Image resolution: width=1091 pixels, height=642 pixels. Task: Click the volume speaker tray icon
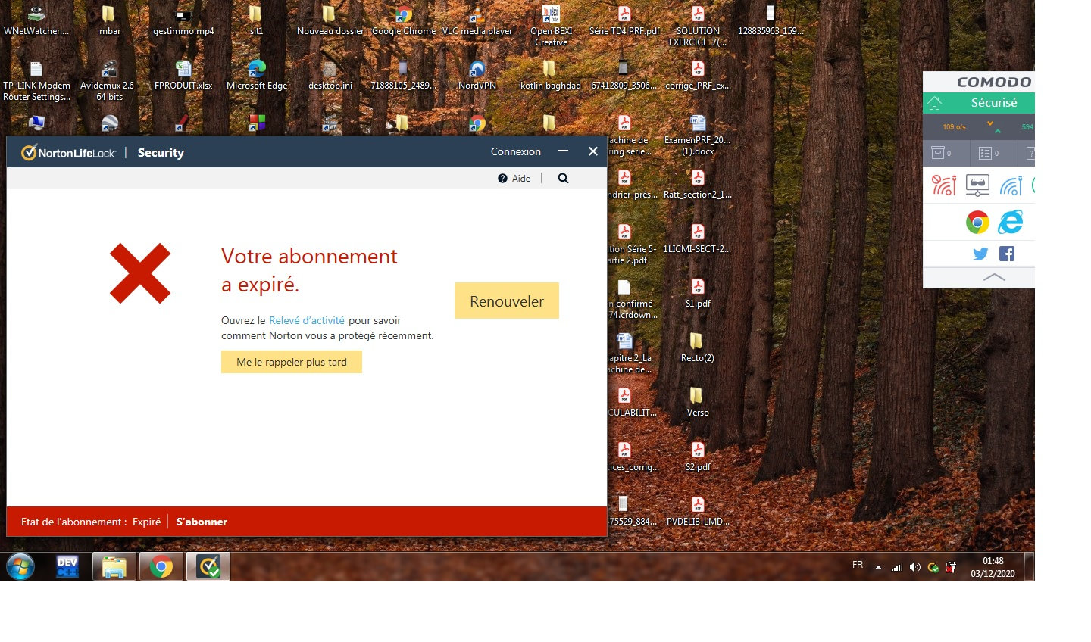(914, 567)
